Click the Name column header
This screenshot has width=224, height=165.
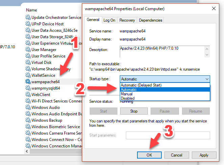(x=31, y=10)
